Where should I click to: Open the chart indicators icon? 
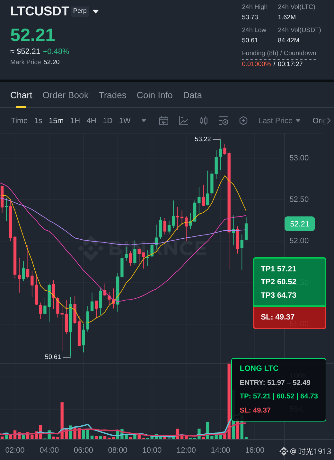[183, 121]
